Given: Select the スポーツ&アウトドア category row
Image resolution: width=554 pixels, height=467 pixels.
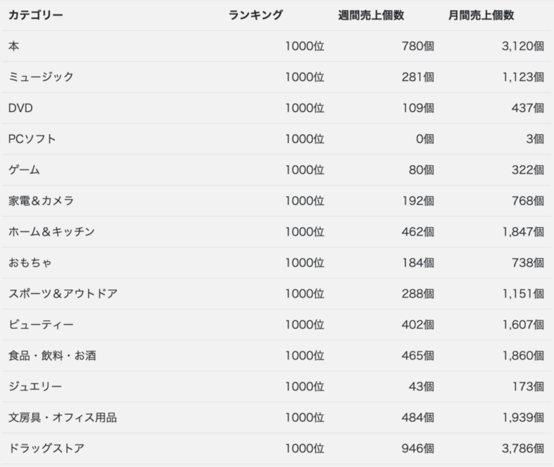Looking at the screenshot, I should 276,294.
